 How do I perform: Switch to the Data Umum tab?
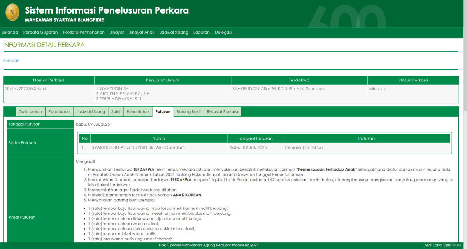(30, 112)
